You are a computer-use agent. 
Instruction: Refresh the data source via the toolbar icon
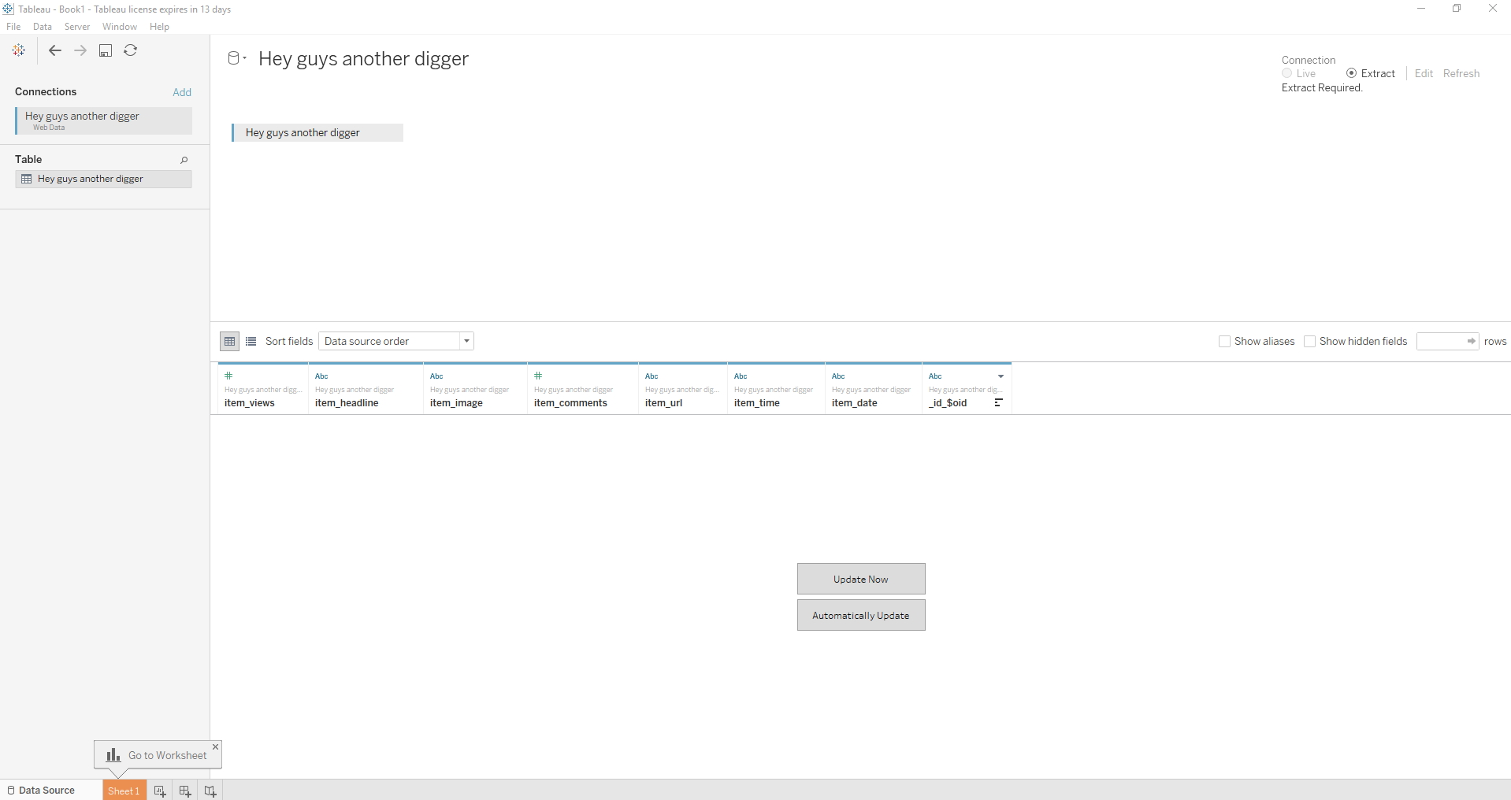(x=131, y=50)
